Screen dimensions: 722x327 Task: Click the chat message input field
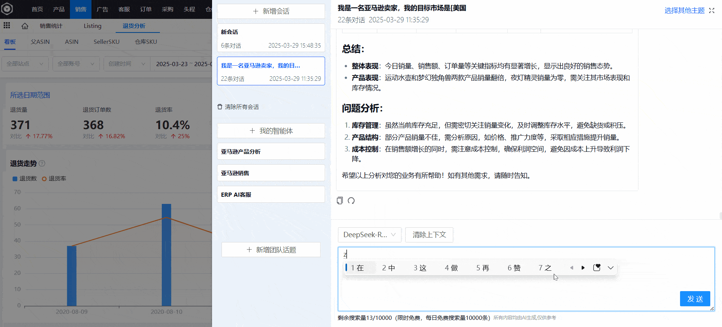526,279
